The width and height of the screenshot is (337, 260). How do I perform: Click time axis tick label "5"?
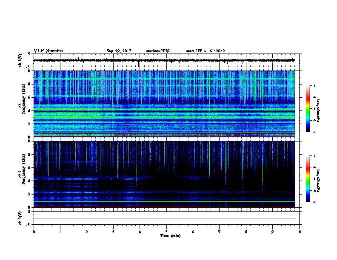166,232
